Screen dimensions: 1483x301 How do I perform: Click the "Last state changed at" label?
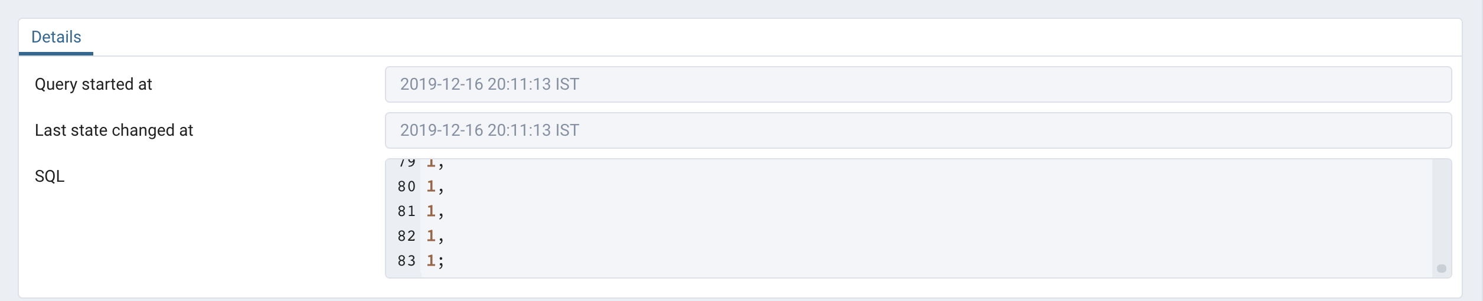tap(114, 130)
